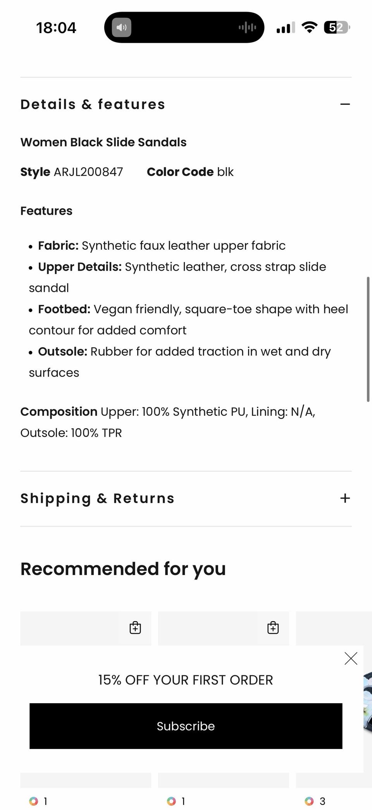Click the Subscribe button
Screen dimensions: 372x810
pos(186,726)
